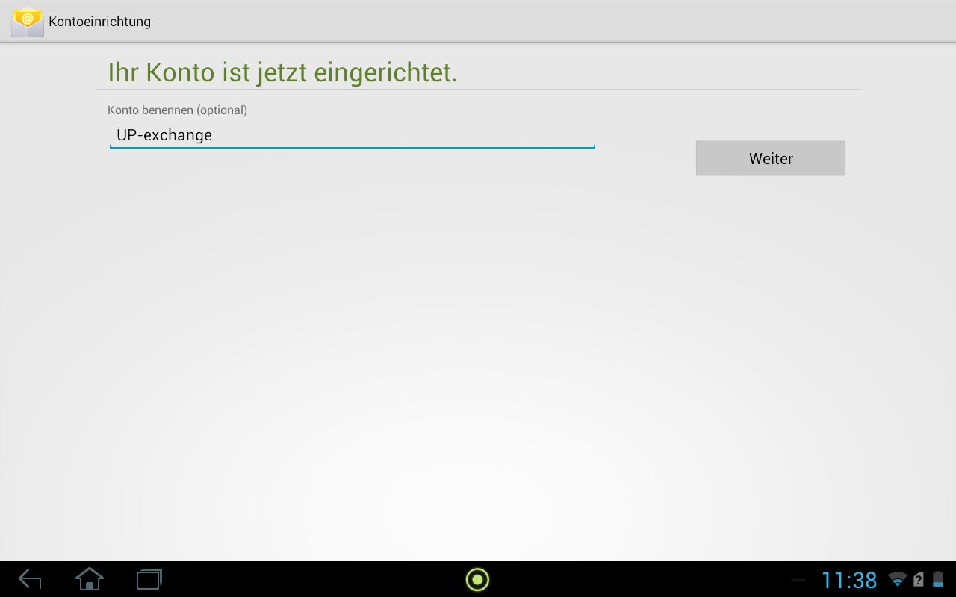
Task: Tap the Kontoeinrichtung title text
Action: coord(99,22)
